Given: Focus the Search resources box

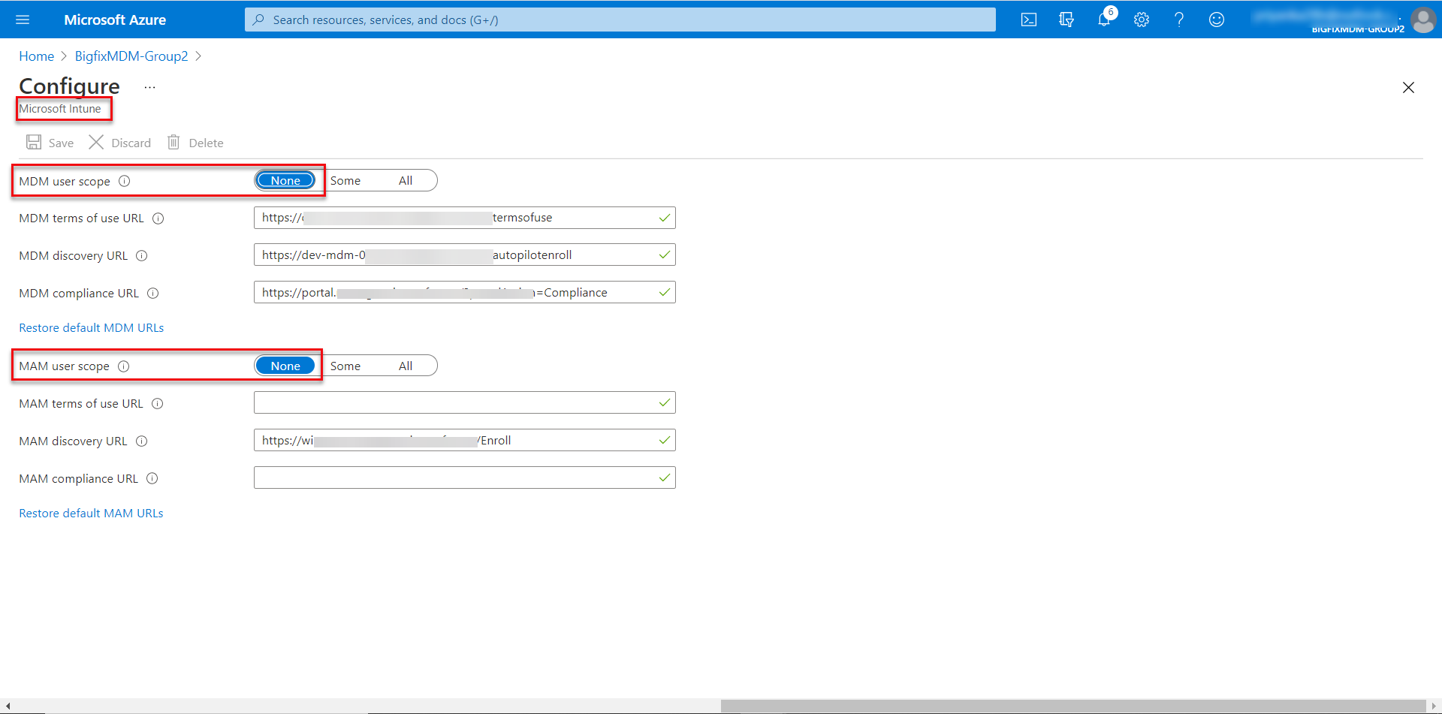Looking at the screenshot, I should [x=620, y=20].
